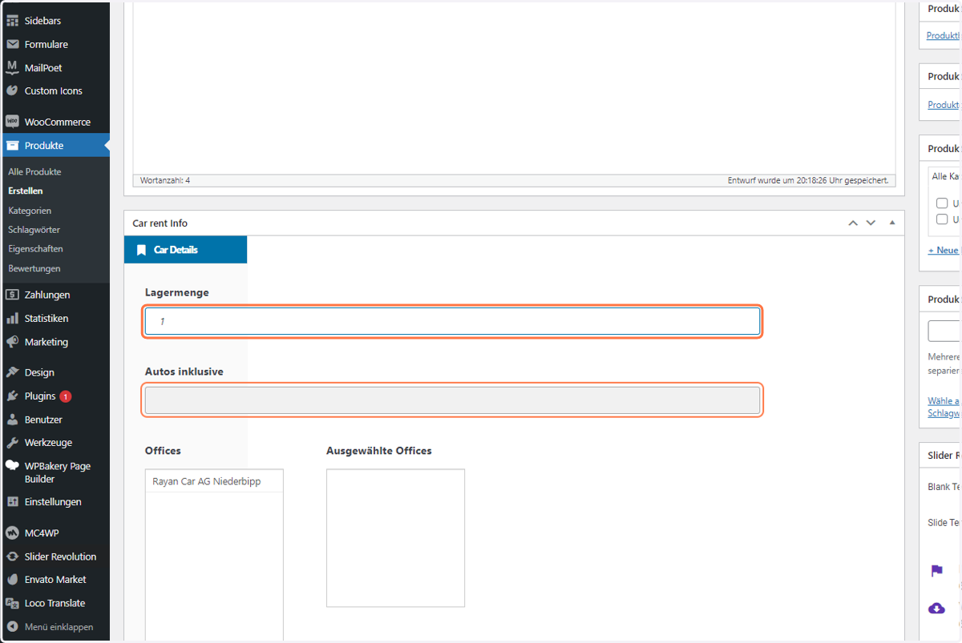Click the Einstellungen settings icon

[x=12, y=502]
